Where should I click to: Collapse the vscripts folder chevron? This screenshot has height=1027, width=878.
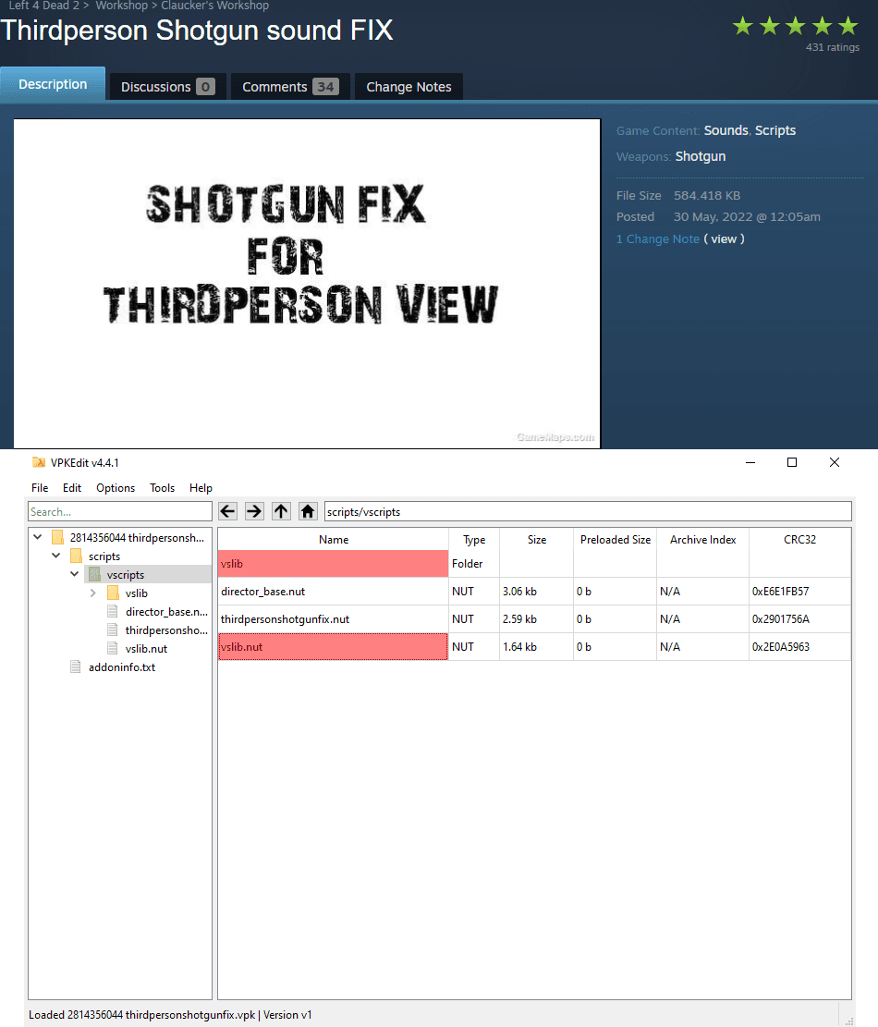point(75,574)
